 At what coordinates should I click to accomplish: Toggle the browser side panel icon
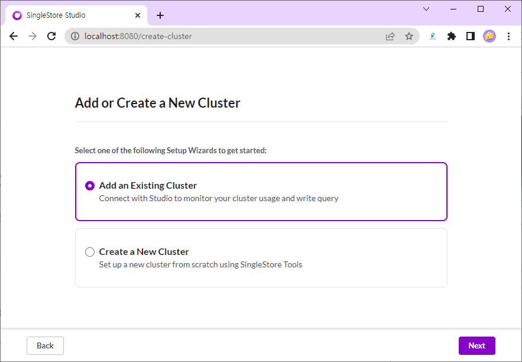[x=471, y=36]
